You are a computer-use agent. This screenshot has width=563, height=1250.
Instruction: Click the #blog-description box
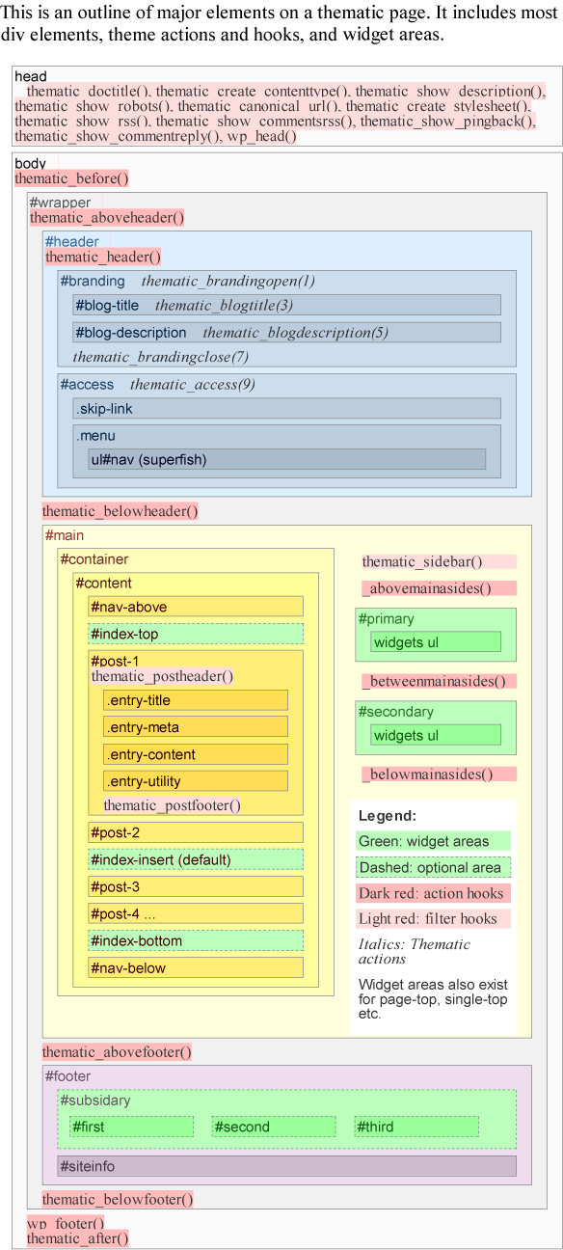[286, 332]
